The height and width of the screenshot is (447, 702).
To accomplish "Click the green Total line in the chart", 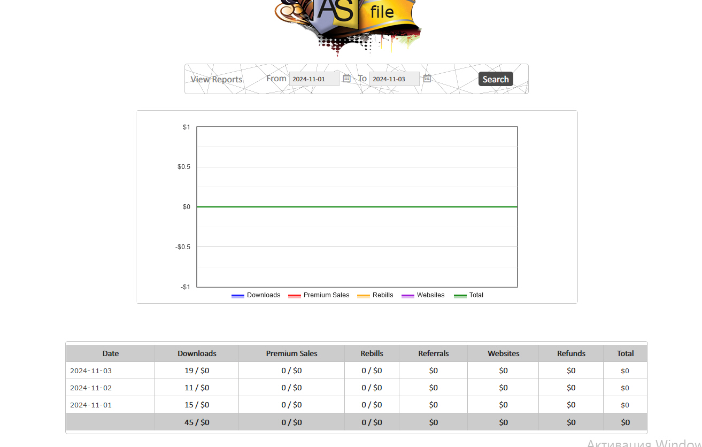I will point(357,207).
